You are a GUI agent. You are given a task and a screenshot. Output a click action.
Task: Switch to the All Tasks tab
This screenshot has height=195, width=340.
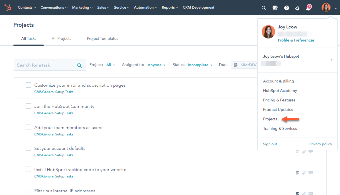click(x=29, y=39)
